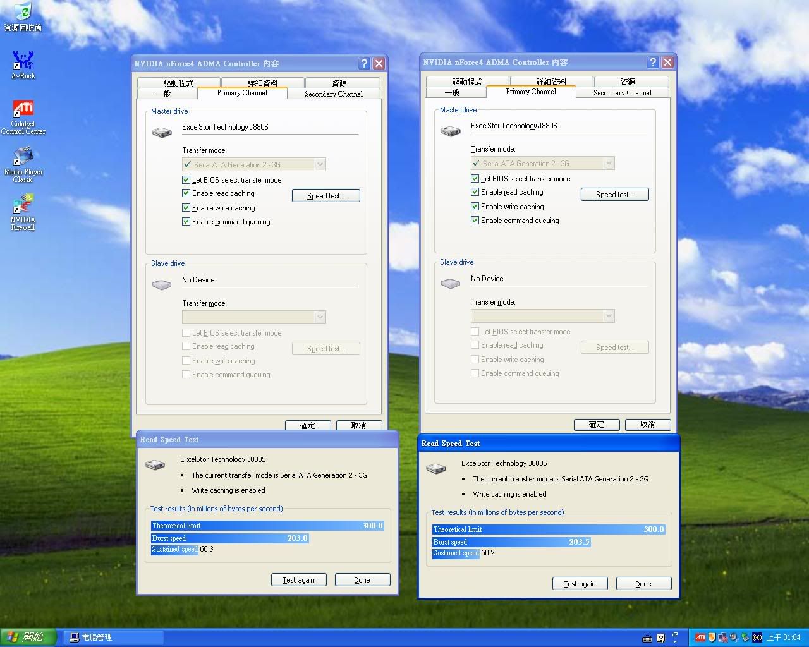Open the Slave Transfer mode dropdown in left window
The image size is (809, 647).
pyautogui.click(x=254, y=317)
